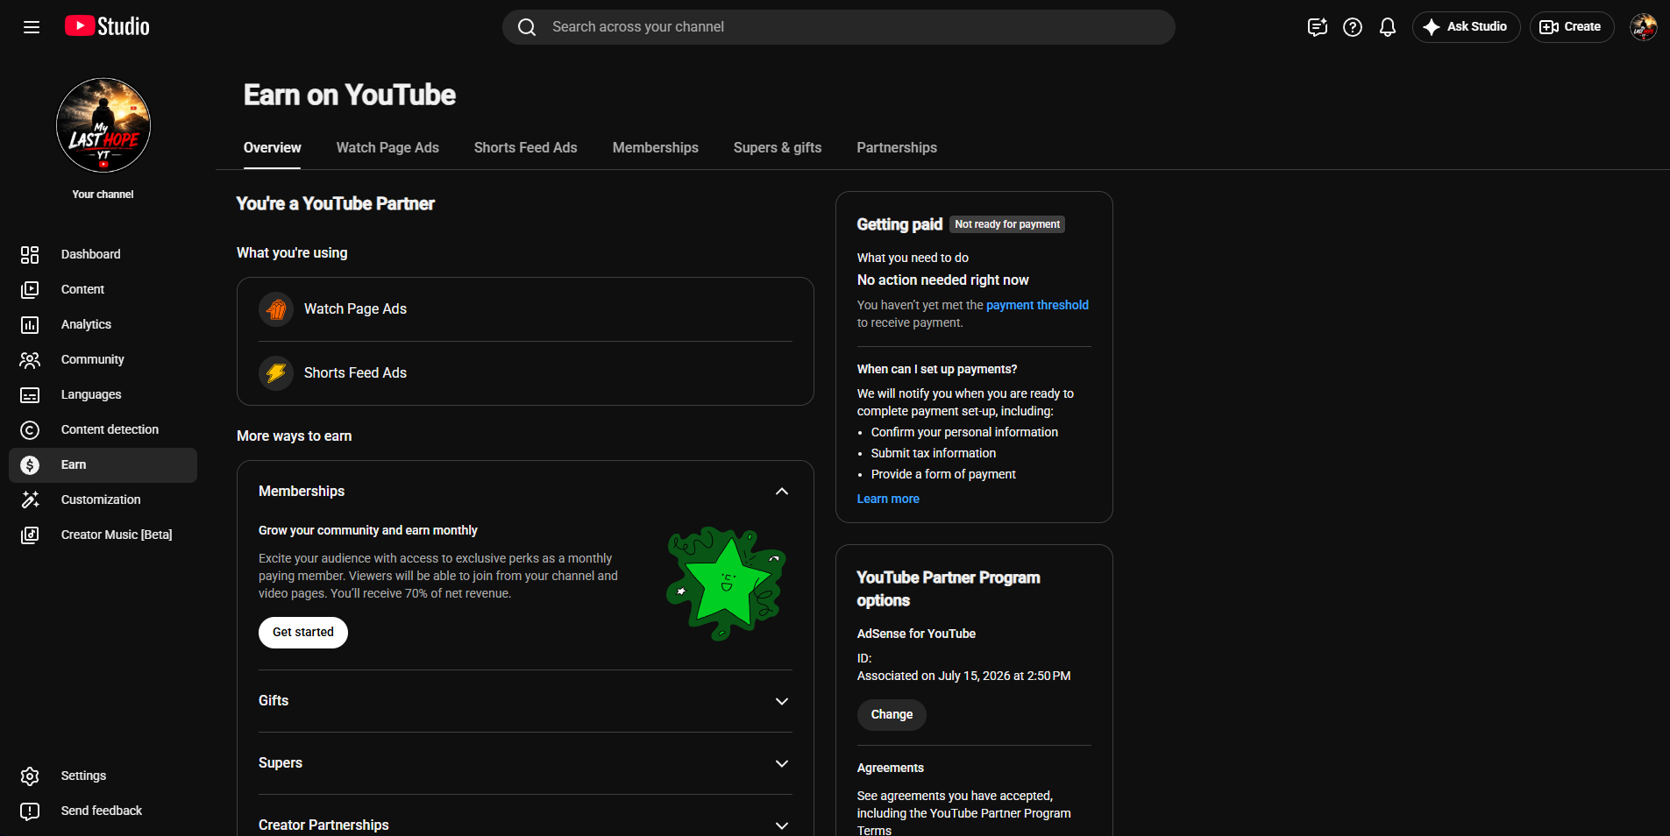Select Earn in the sidebar

[x=103, y=464]
